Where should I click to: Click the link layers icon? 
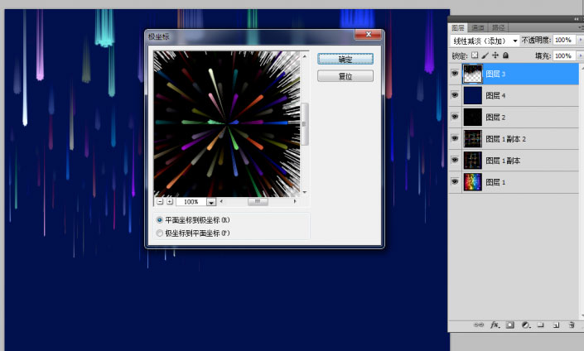pos(479,325)
